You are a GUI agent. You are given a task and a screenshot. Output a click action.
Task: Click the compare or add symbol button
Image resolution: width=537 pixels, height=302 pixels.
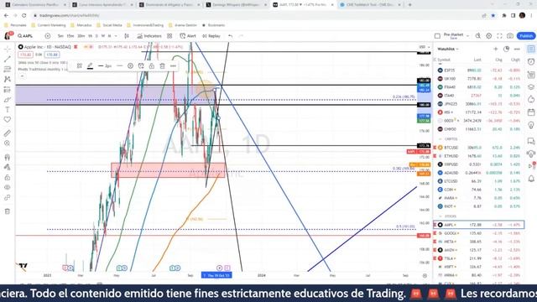coord(48,36)
